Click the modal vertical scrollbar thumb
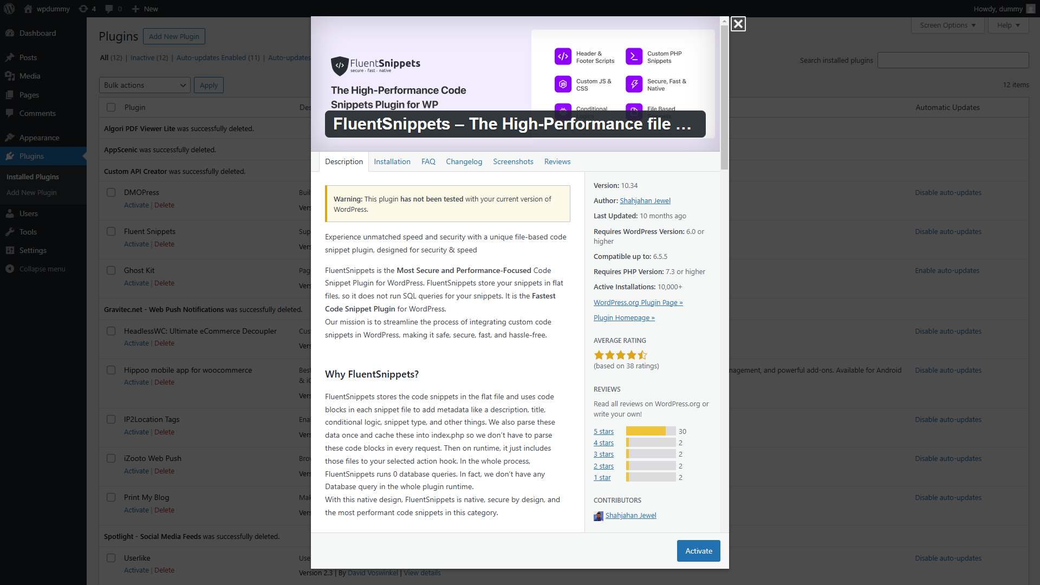 [724, 97]
